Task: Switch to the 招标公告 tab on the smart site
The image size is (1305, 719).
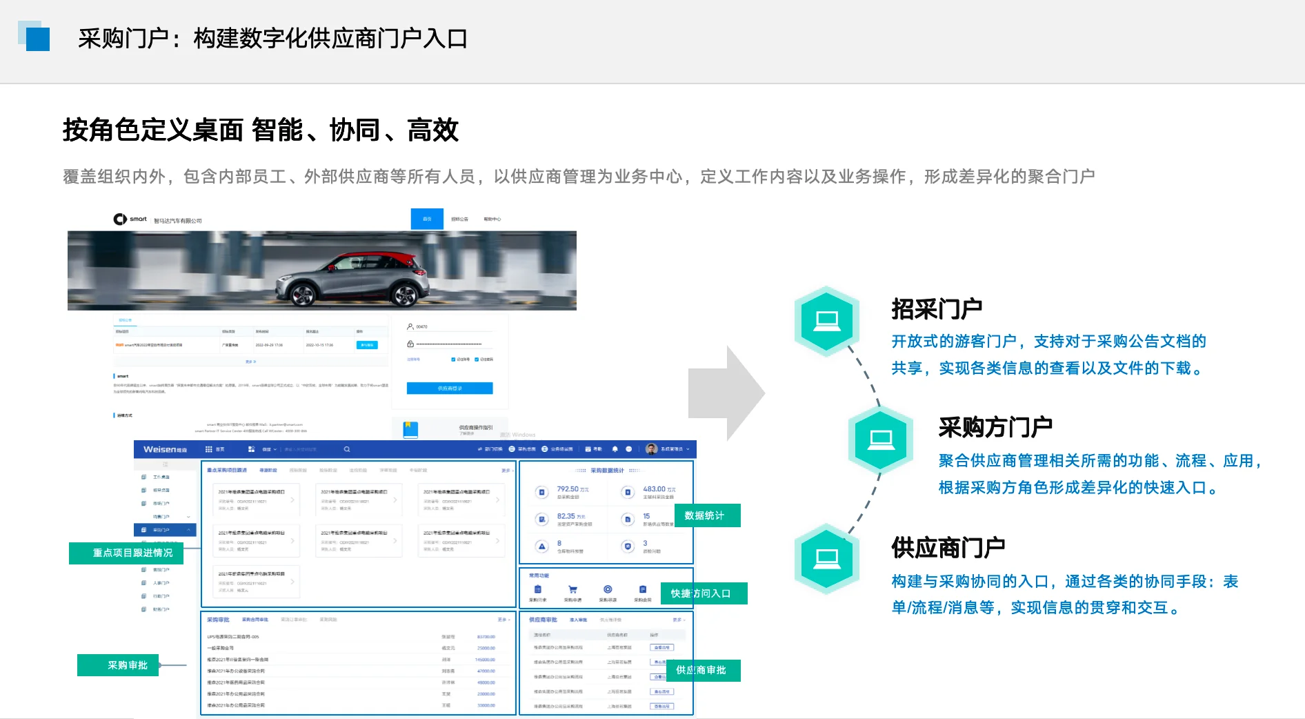Action: [461, 219]
